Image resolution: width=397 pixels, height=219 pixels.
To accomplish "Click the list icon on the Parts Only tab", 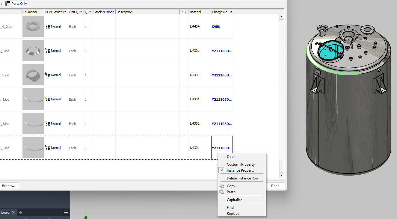I will click(8, 3).
